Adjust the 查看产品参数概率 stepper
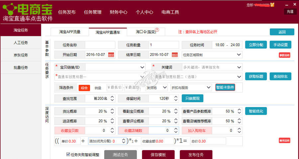Image resolution: width=299 pixels, height=159 pixels. pyautogui.click(x=239, y=111)
